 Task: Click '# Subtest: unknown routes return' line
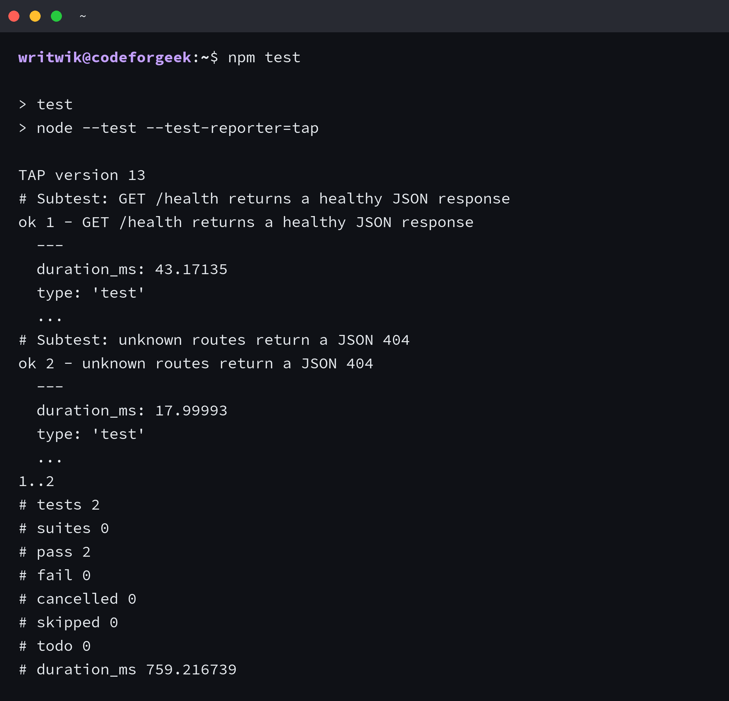[x=214, y=340]
